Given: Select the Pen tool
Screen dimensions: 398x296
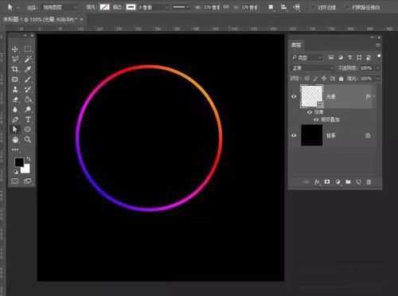Looking at the screenshot, I should (x=15, y=119).
